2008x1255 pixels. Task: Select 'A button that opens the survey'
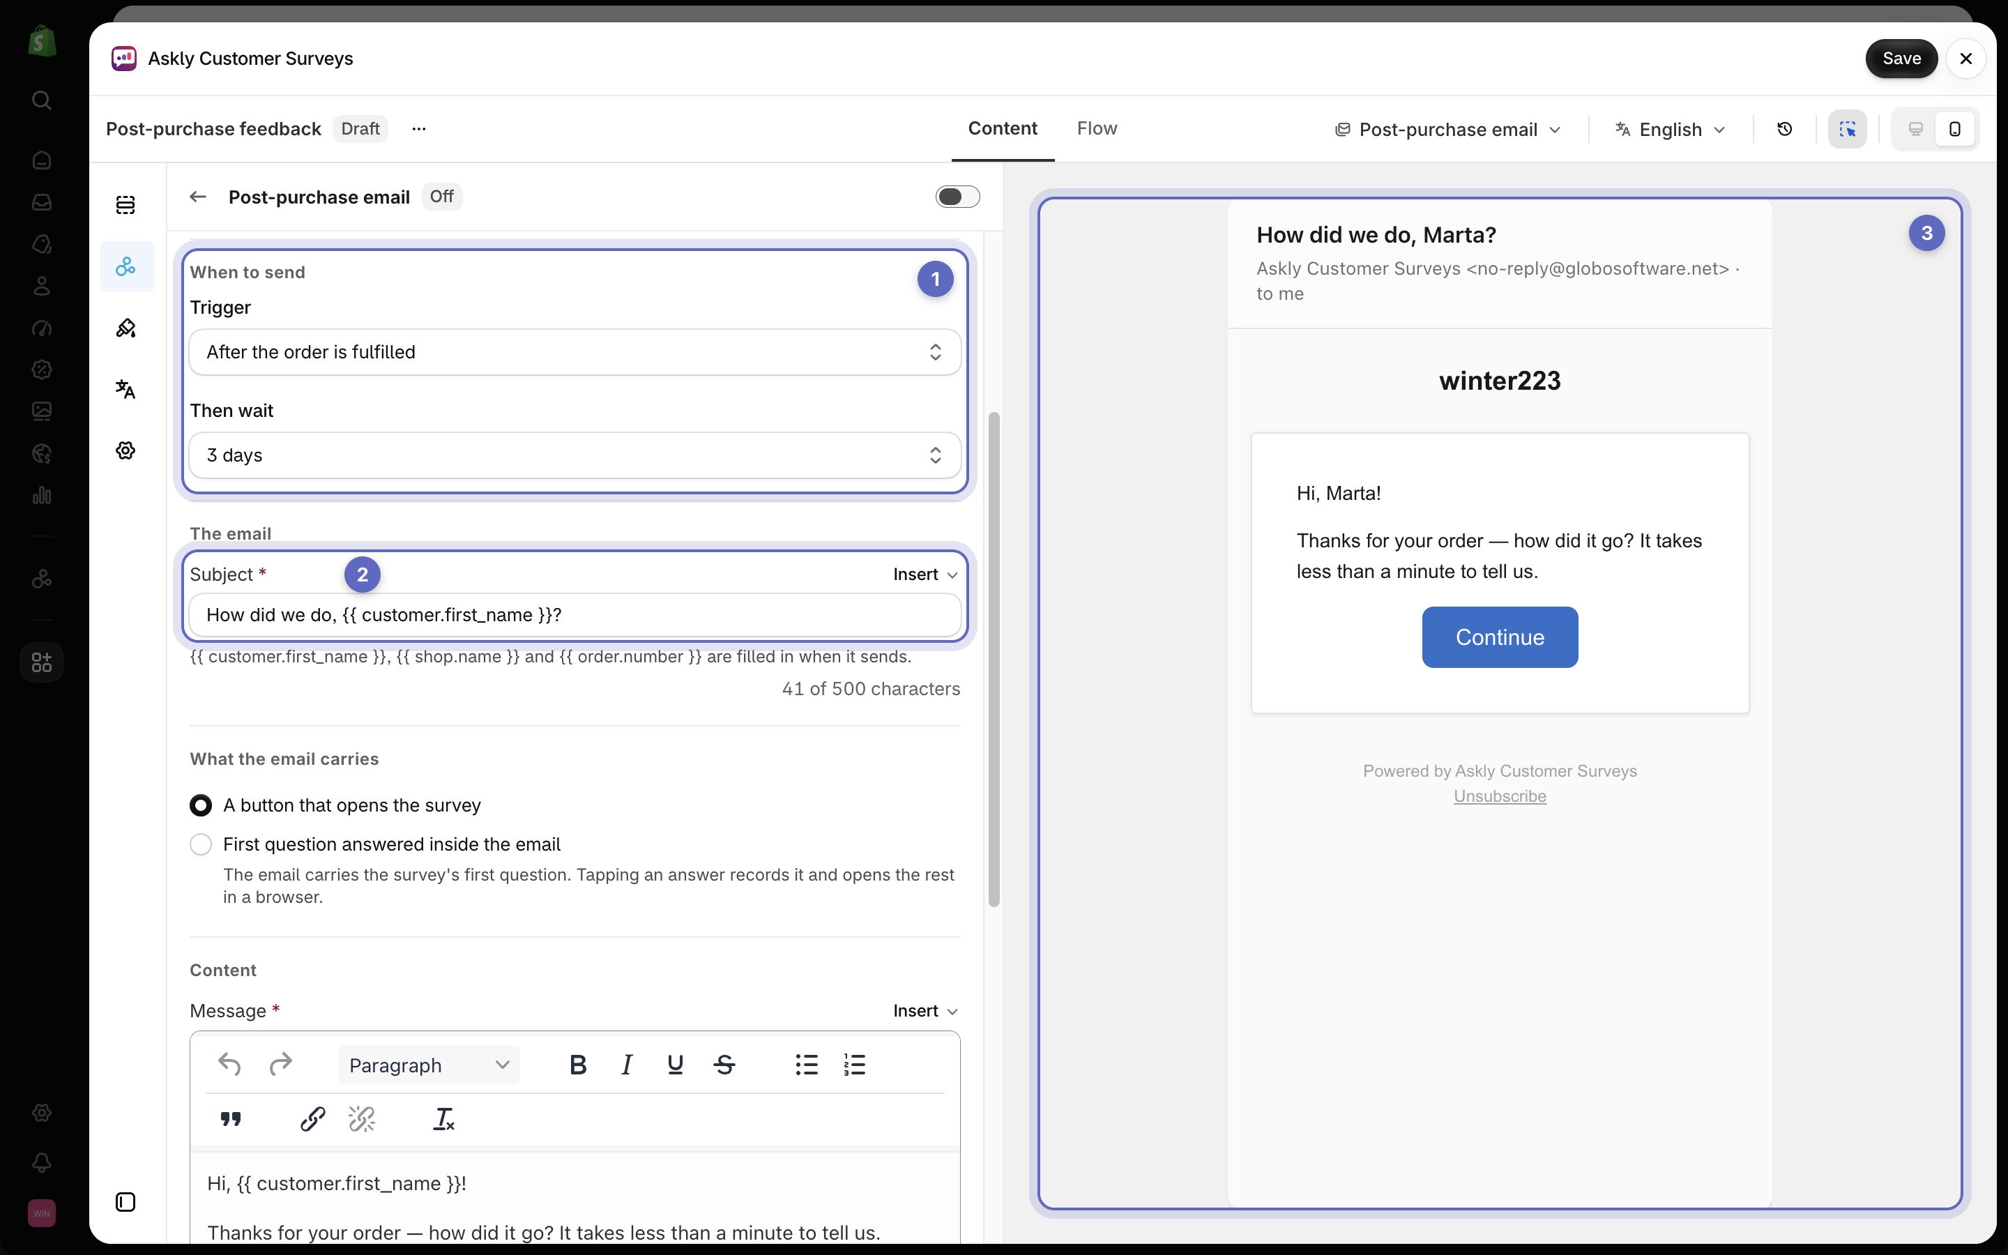201,805
